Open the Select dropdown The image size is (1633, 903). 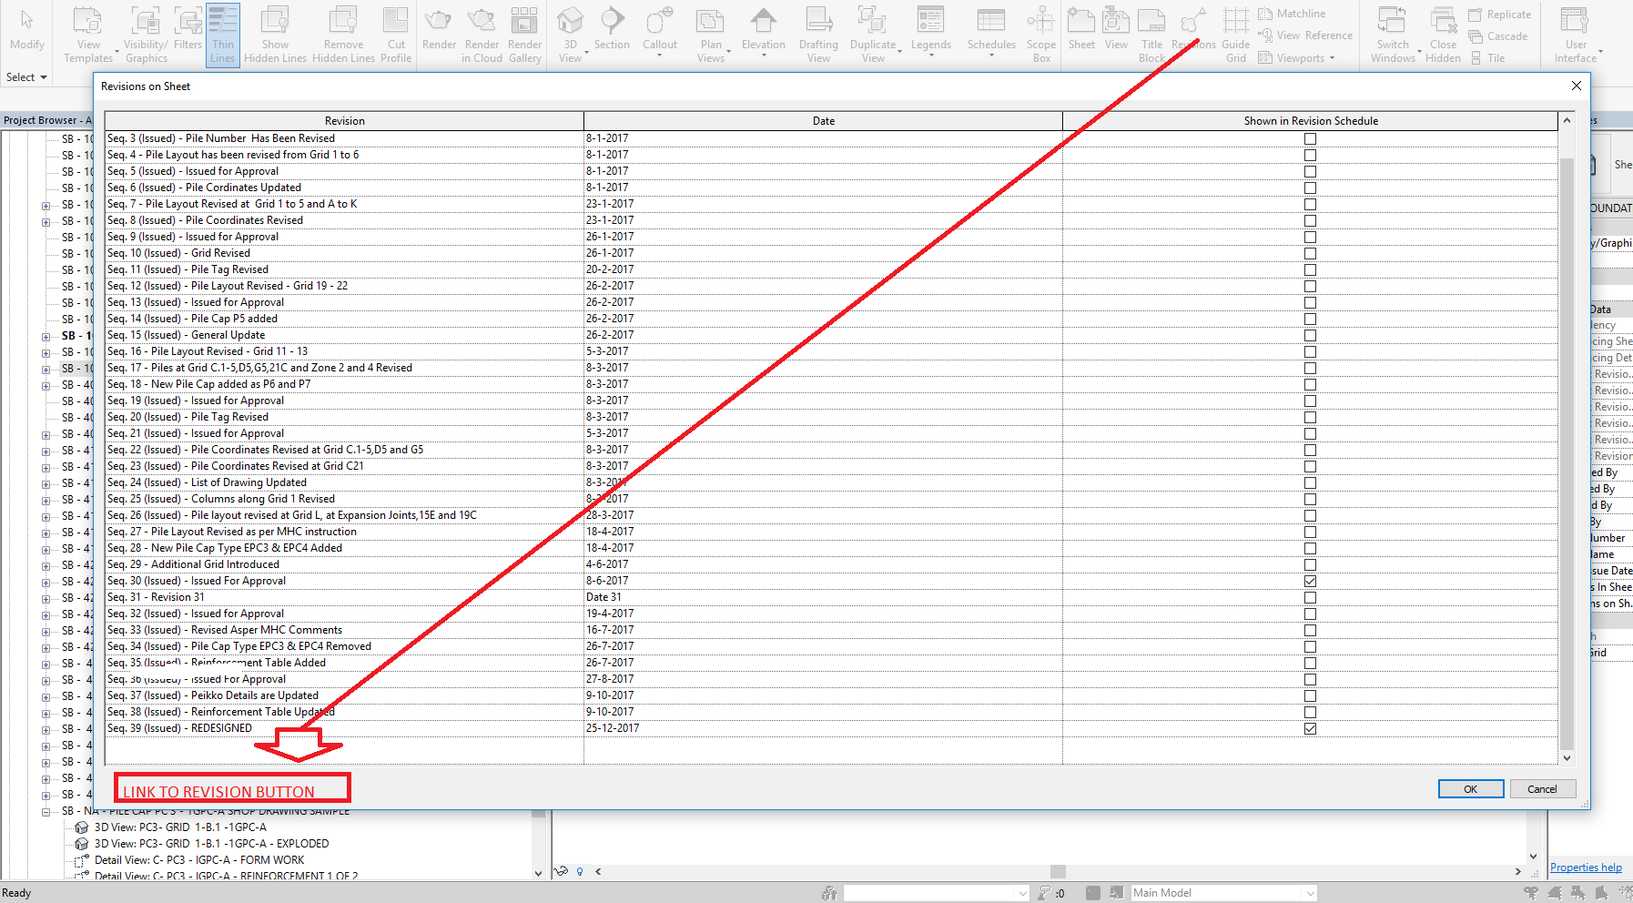click(26, 76)
